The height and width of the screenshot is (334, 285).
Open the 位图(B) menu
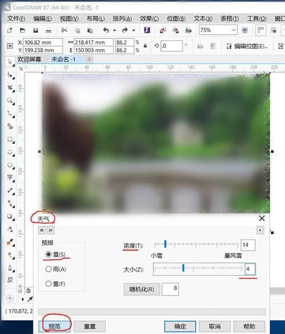tap(176, 19)
